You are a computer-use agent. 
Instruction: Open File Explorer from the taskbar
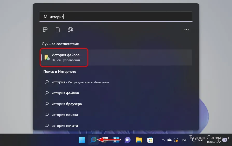pyautogui.click(x=139, y=140)
